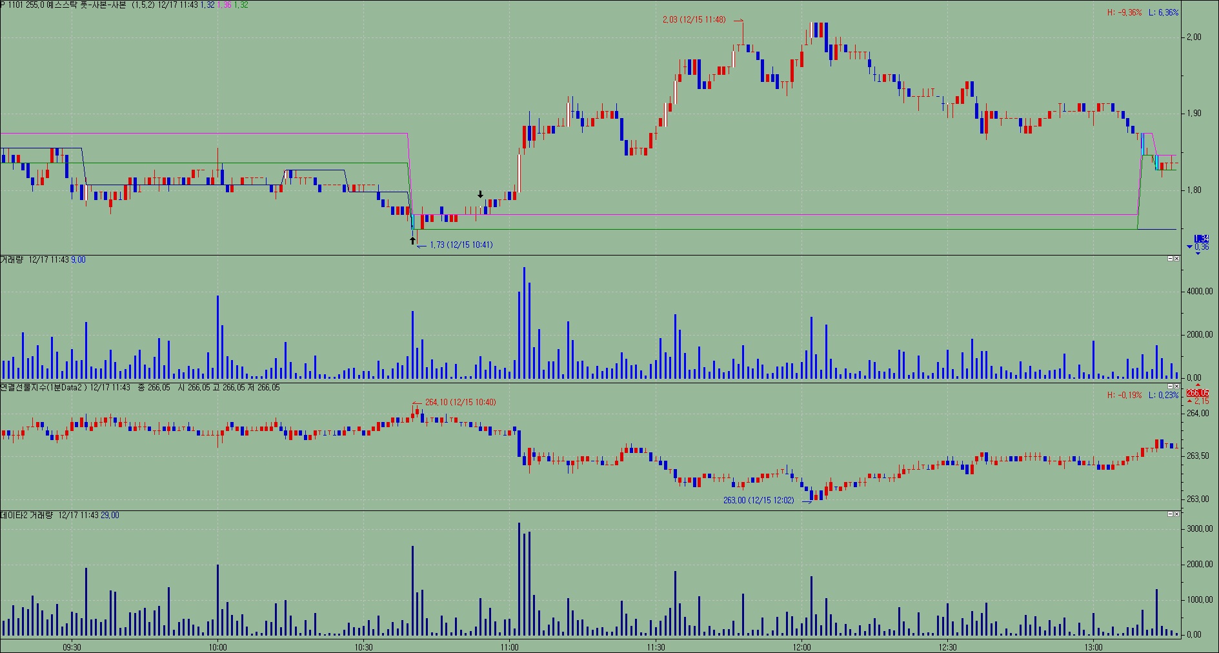The image size is (1219, 653).
Task: Click the blue 1.34 current price tag
Action: click(1201, 239)
